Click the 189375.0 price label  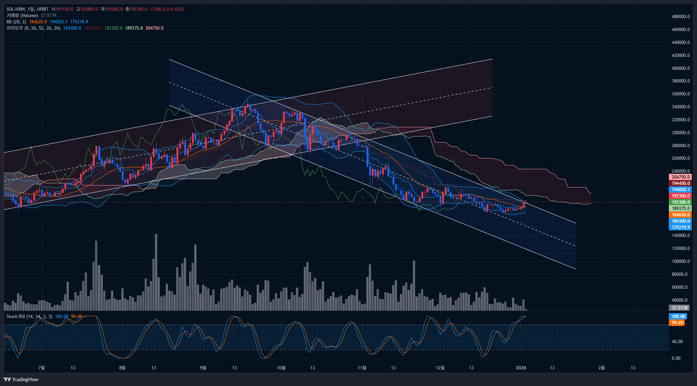point(680,209)
